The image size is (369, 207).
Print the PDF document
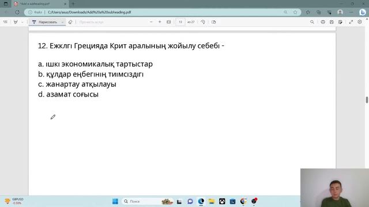[x=323, y=22]
